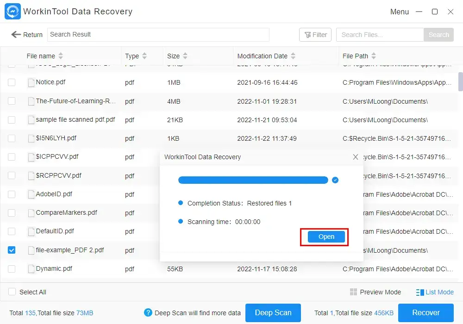Focus the Search Files input field

coord(380,35)
